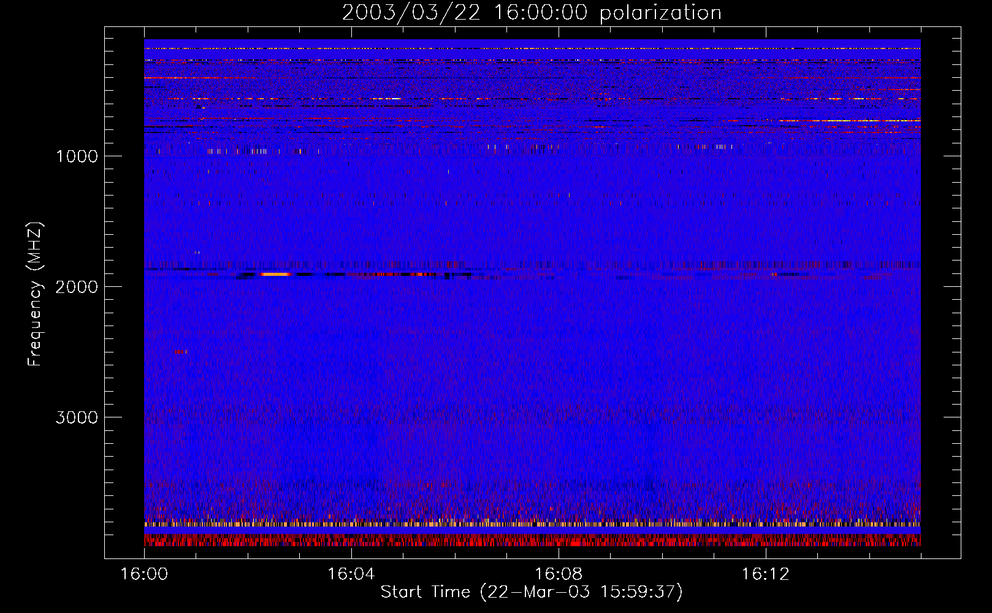
Task: Click the small red spot near 2500 MHz
Action: click(x=180, y=352)
